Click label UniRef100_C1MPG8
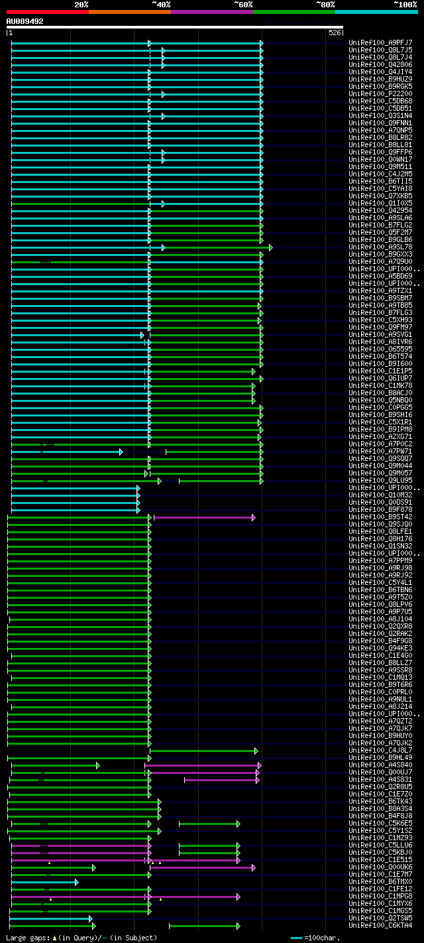This screenshot has width=424, height=943. pos(381,897)
